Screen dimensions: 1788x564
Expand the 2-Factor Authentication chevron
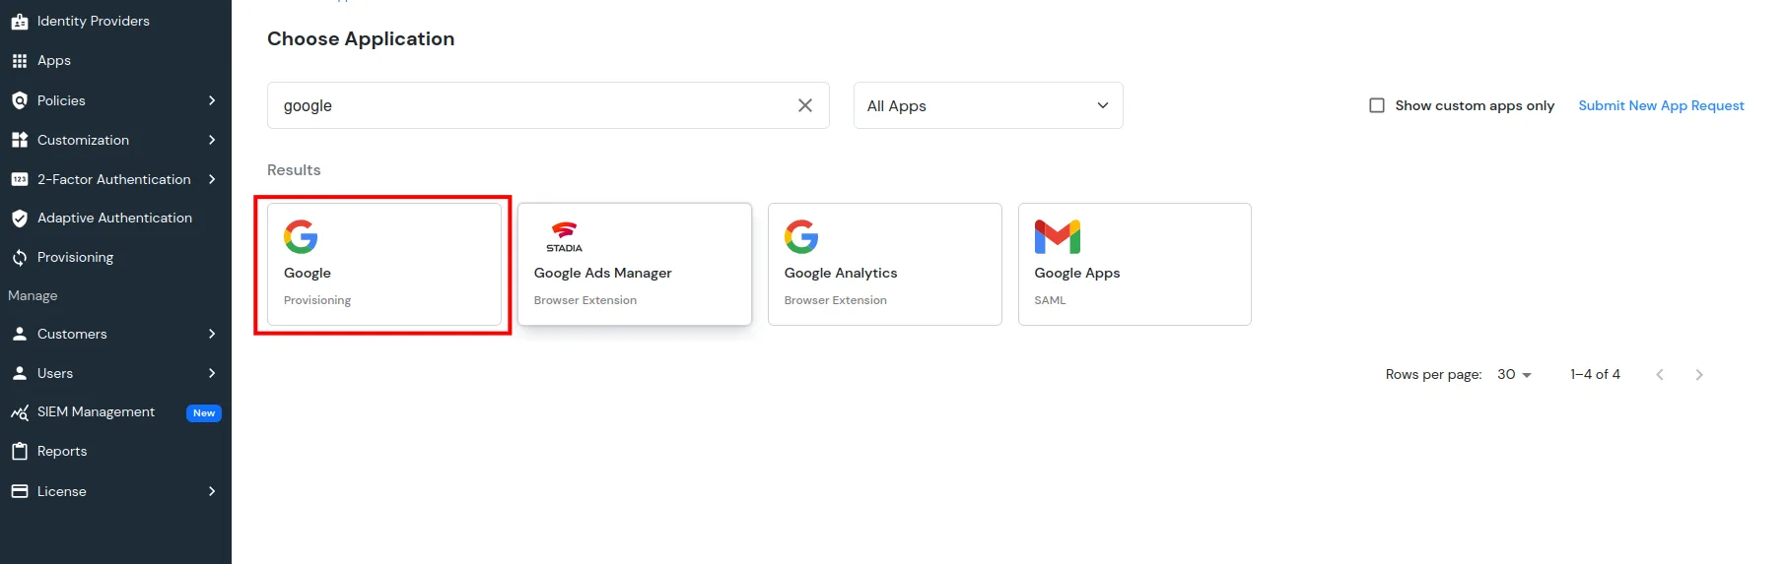click(x=212, y=179)
